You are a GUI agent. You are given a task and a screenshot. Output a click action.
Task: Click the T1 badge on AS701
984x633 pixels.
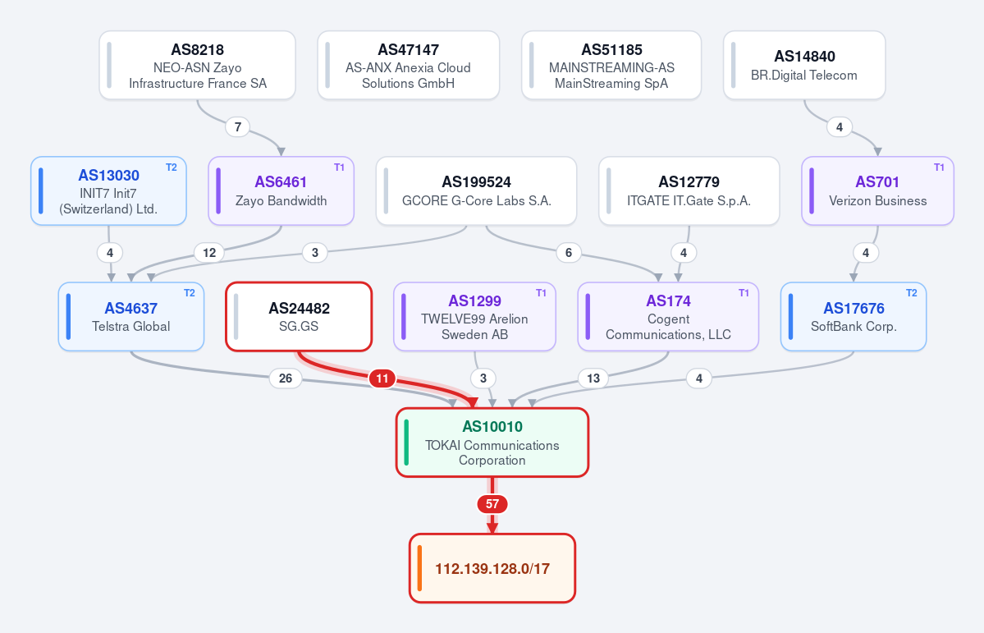(x=939, y=167)
